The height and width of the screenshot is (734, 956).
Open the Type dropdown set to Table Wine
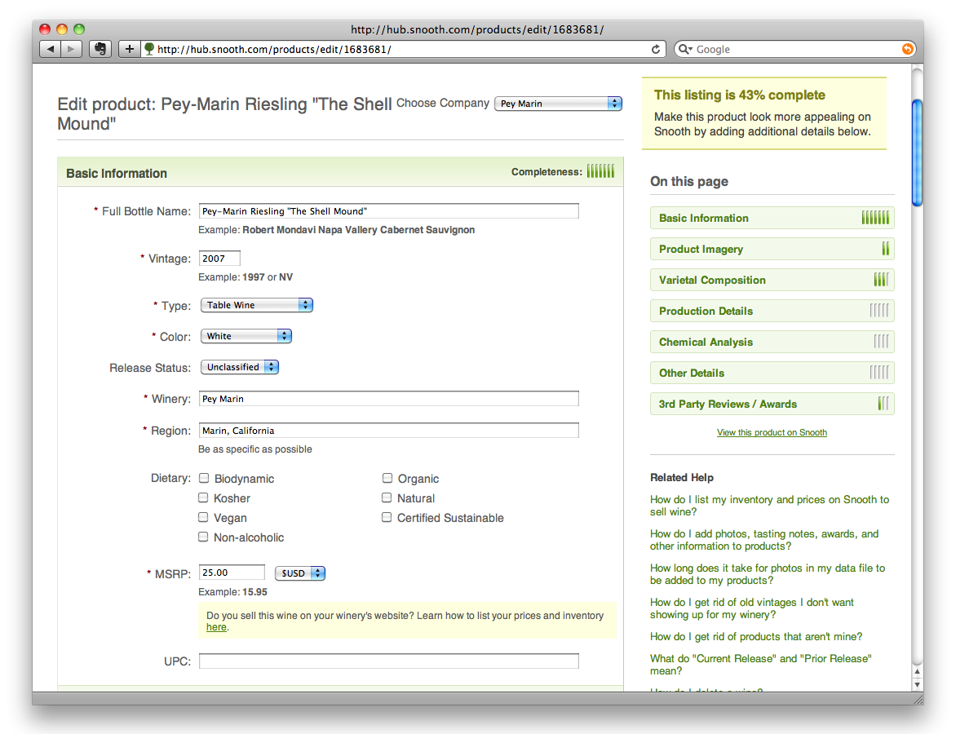tap(257, 305)
